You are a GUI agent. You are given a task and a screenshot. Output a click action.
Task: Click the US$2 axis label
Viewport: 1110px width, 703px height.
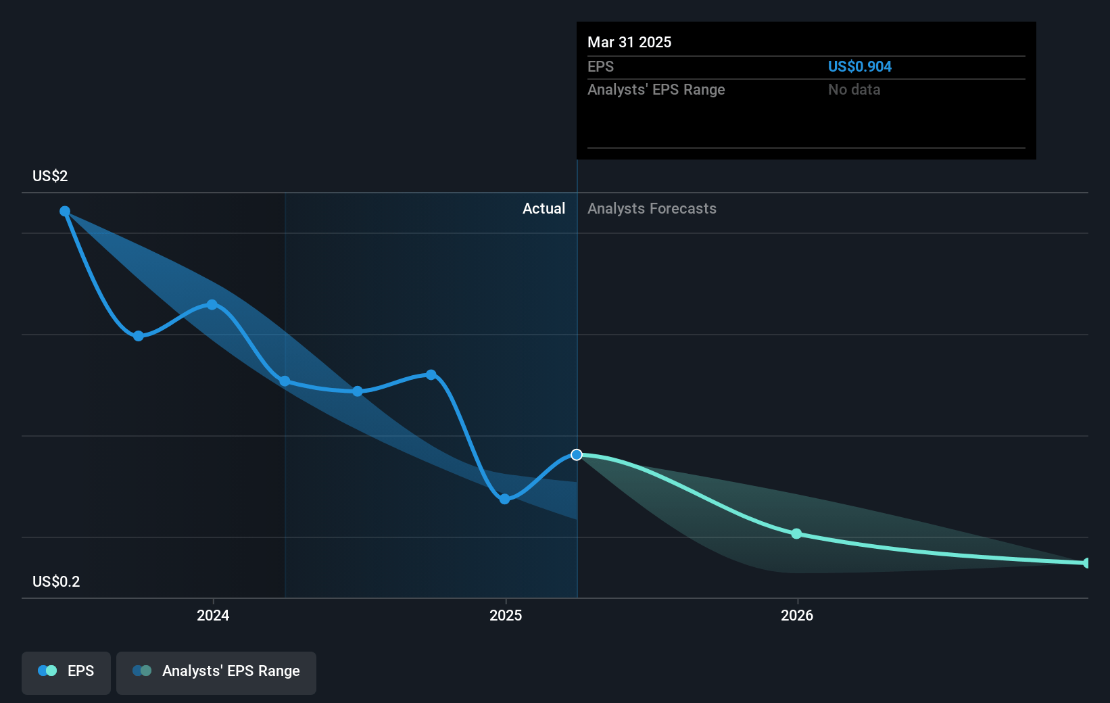click(x=50, y=176)
